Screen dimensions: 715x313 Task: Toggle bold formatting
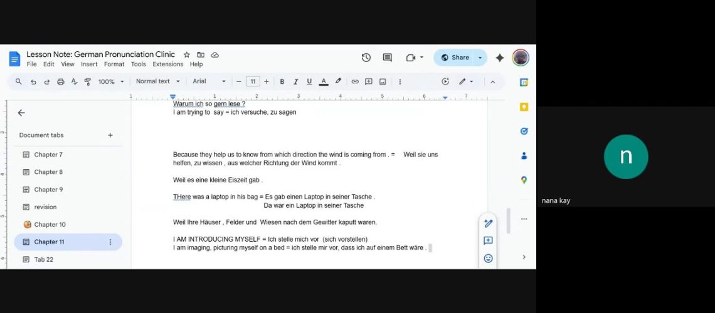[282, 81]
